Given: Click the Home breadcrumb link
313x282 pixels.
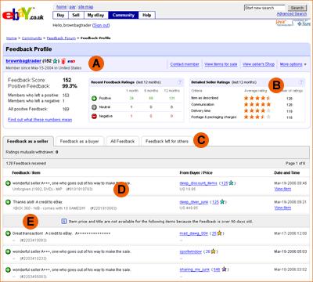Looking at the screenshot, I should 12,38.
